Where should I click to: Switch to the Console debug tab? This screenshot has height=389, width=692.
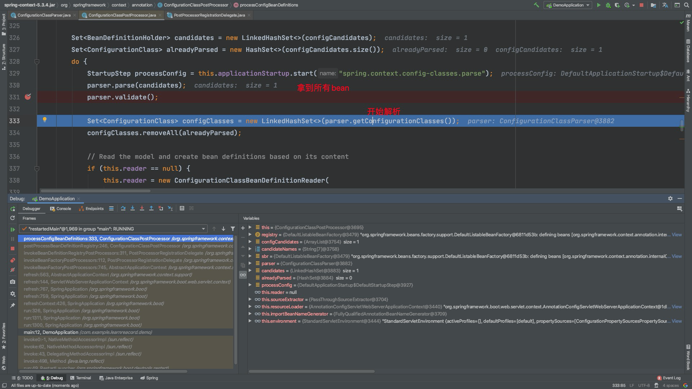[61, 209]
